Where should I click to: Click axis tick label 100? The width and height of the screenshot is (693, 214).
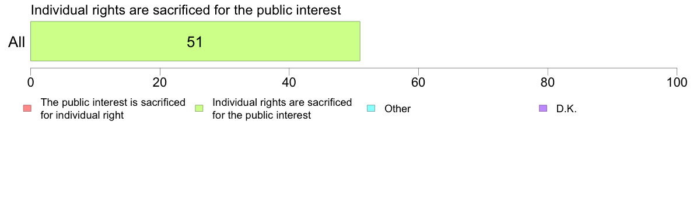677,83
